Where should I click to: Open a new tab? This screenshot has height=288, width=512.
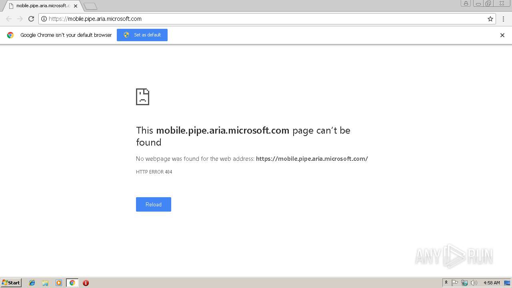[90, 6]
